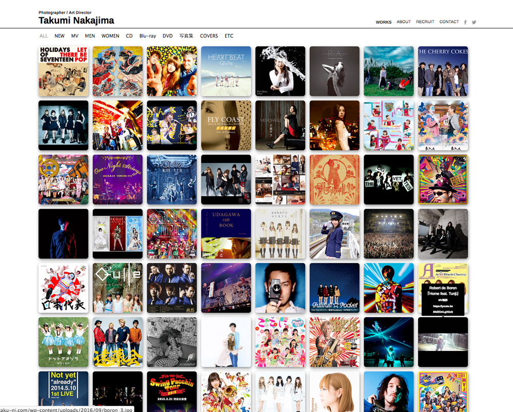Open red-lit man on black thumbnail
This screenshot has height=412, width=513.
(64, 234)
